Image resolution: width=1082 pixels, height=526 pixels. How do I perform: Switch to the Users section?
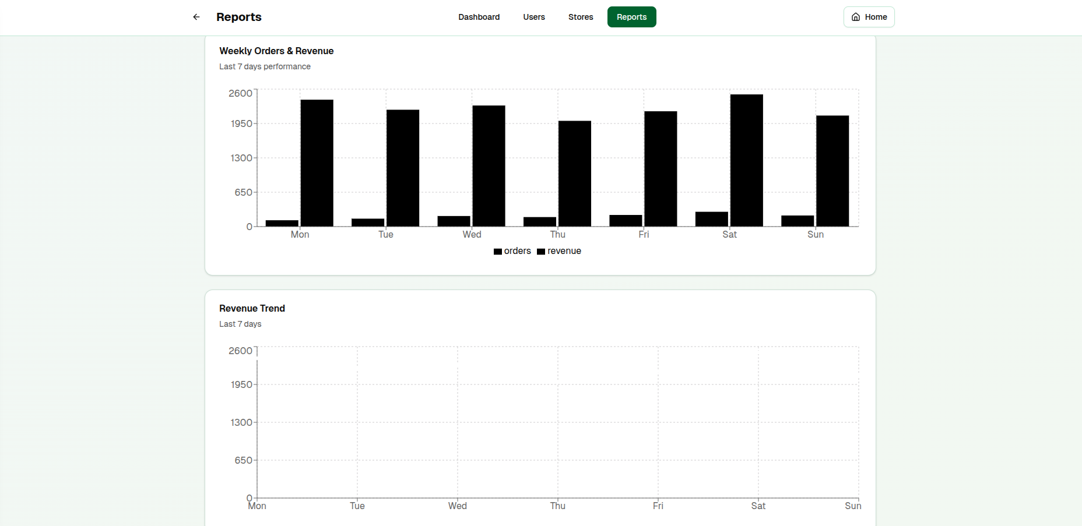533,17
